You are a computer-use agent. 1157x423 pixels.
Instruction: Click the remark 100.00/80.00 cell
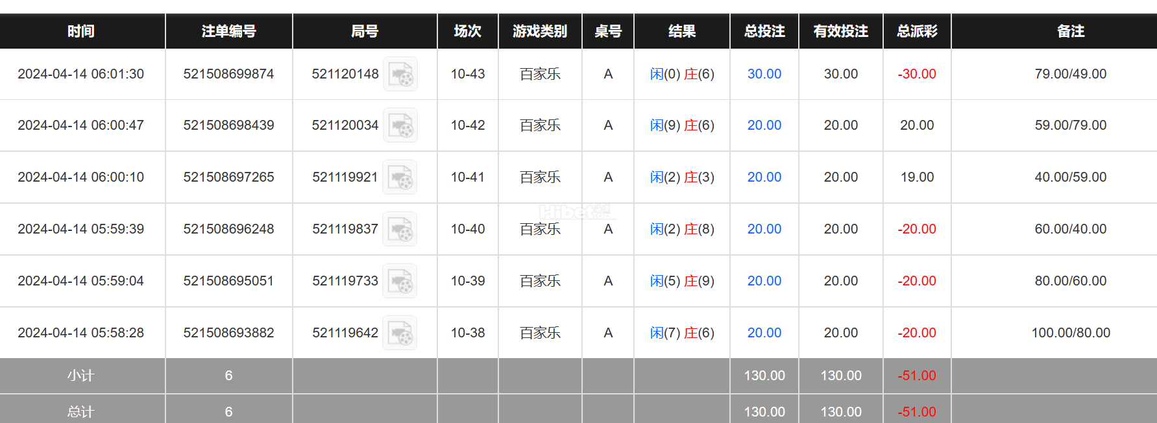[1071, 333]
